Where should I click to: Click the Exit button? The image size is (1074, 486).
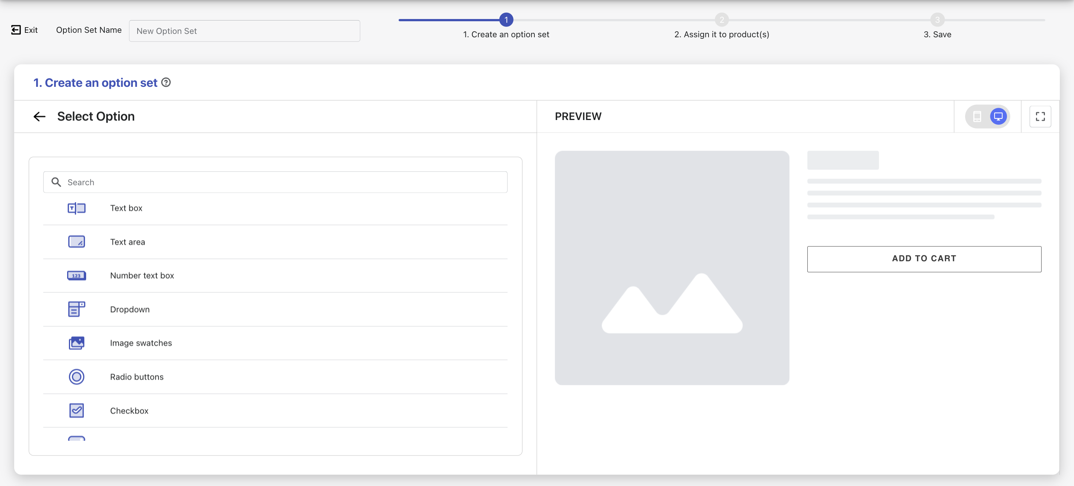click(x=25, y=30)
